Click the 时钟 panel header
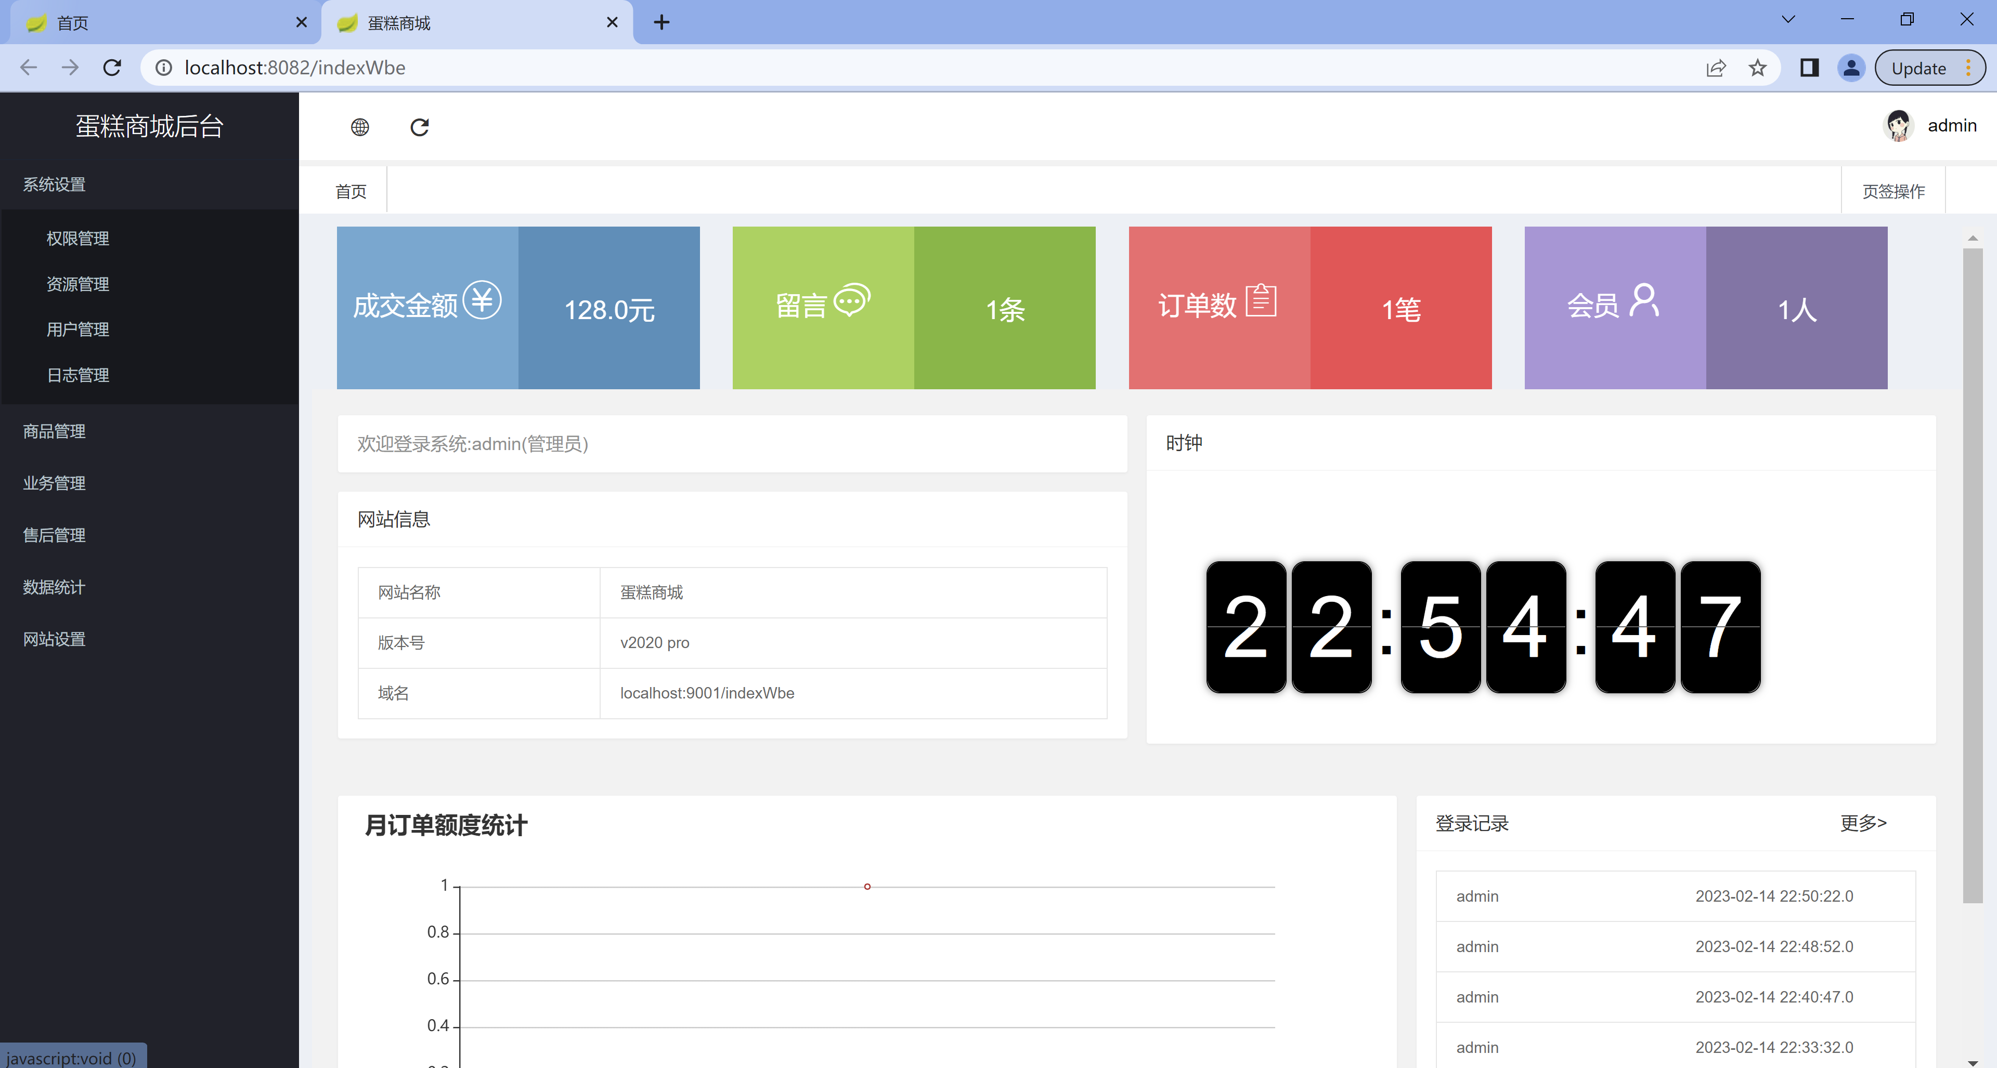This screenshot has height=1068, width=1997. point(1540,443)
